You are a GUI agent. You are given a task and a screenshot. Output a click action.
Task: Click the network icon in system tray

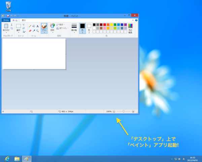point(176,159)
